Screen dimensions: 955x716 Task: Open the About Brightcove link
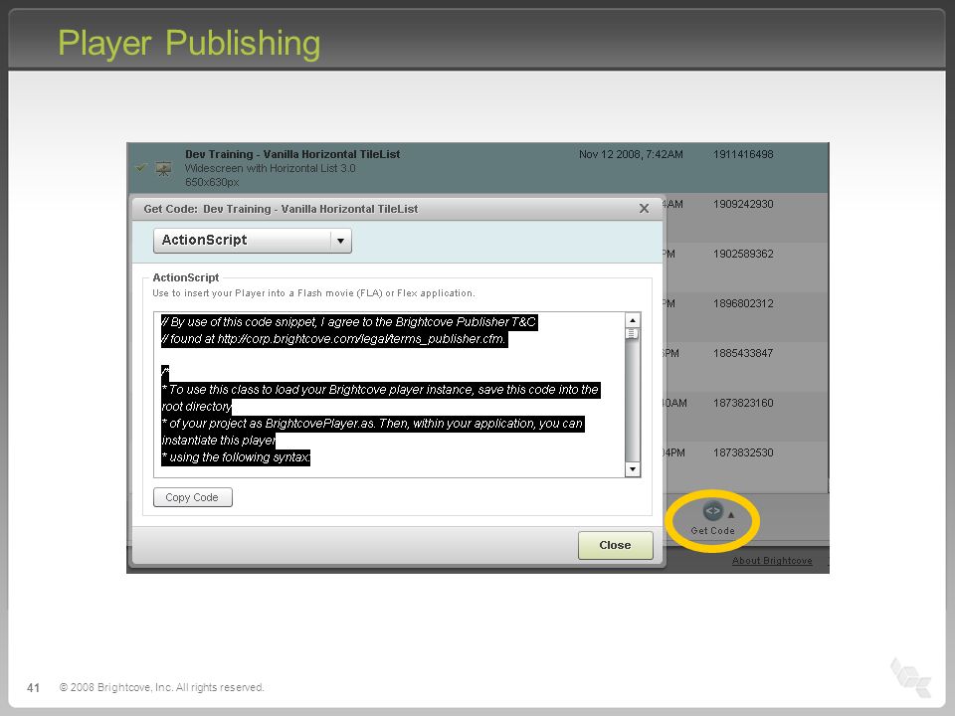[x=772, y=561]
